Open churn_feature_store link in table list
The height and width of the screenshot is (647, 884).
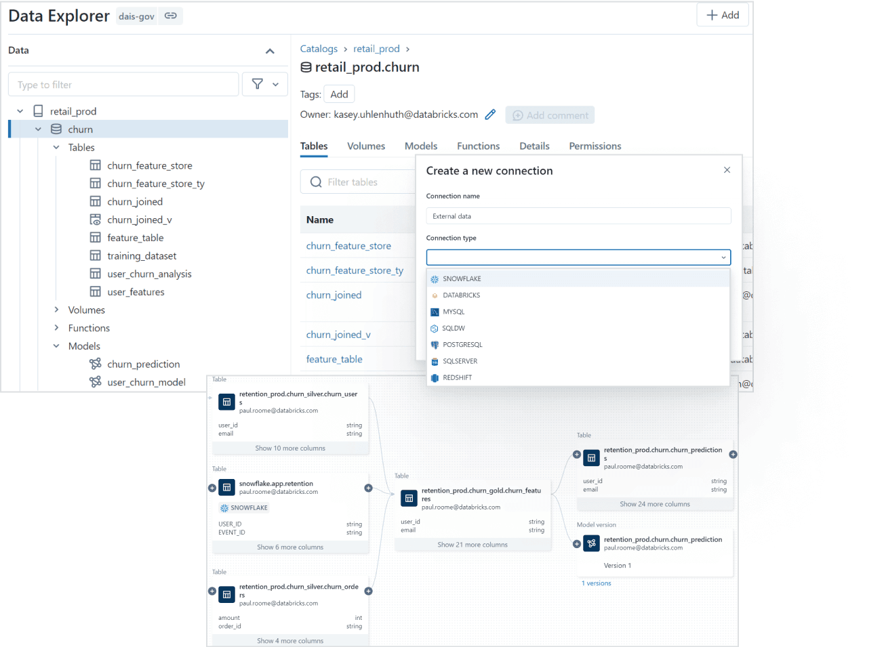pos(348,246)
